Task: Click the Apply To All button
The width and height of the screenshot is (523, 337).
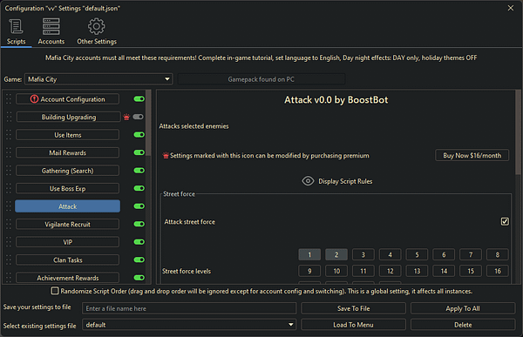Action: tap(463, 308)
